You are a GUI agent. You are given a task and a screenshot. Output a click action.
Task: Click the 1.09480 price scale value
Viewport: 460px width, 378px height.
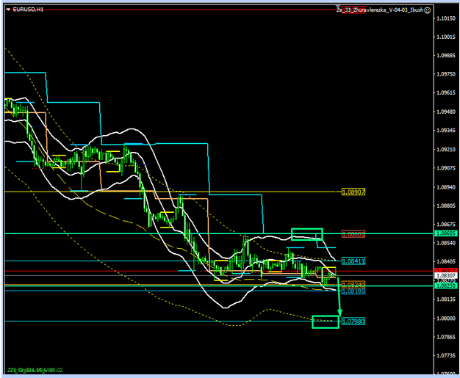tap(446, 112)
